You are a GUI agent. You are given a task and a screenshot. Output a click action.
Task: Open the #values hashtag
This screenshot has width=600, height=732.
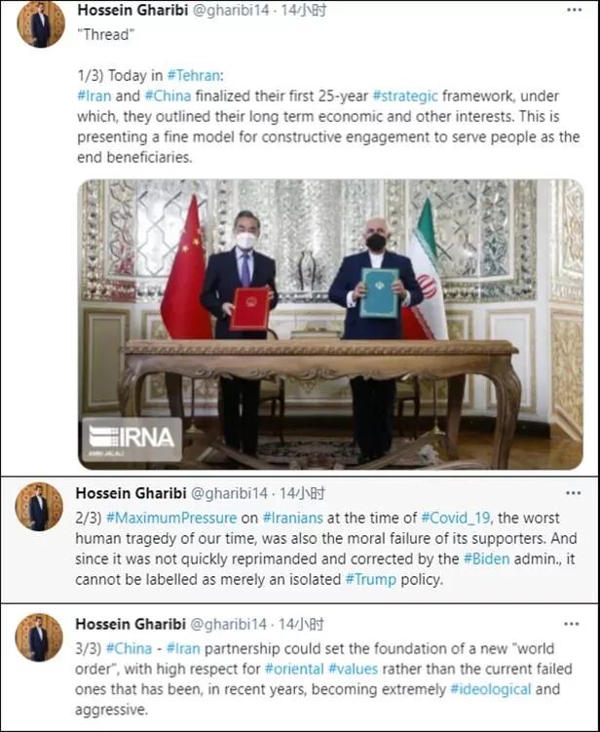click(353, 669)
